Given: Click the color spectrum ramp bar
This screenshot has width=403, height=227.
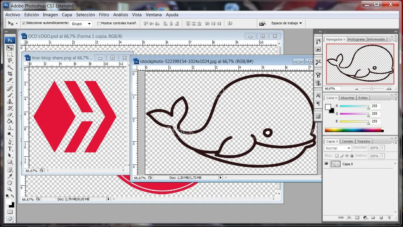Looking at the screenshot, I should (354, 130).
